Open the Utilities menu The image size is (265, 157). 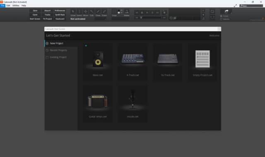pyautogui.click(x=16, y=5)
